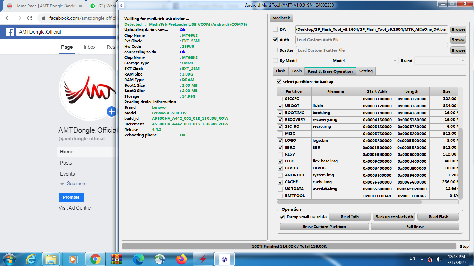Disable Dump small userdata option
This screenshot has height=266, width=474.
(282, 217)
